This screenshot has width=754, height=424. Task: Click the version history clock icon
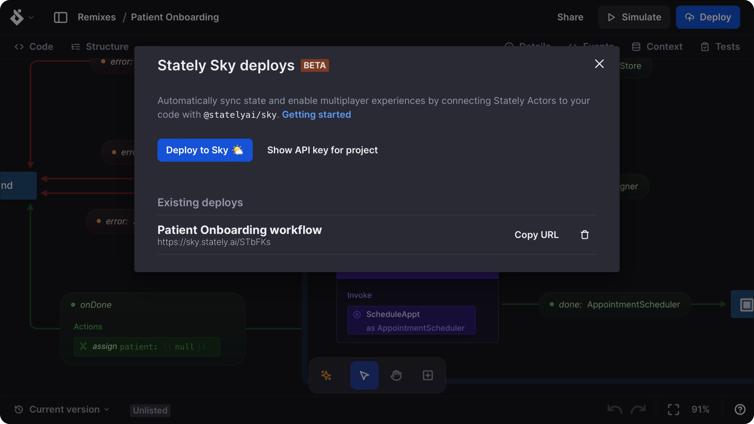point(18,409)
